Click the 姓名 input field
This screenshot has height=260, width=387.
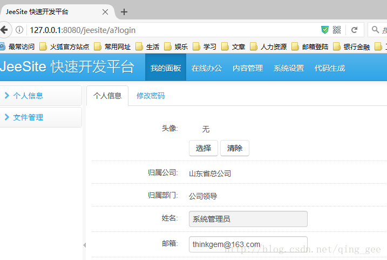[248, 219]
